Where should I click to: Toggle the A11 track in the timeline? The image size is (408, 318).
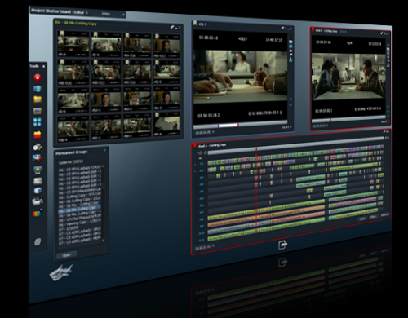202,241
